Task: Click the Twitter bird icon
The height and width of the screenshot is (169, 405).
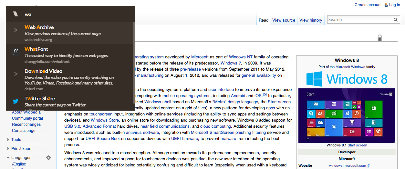Action: click(x=16, y=101)
